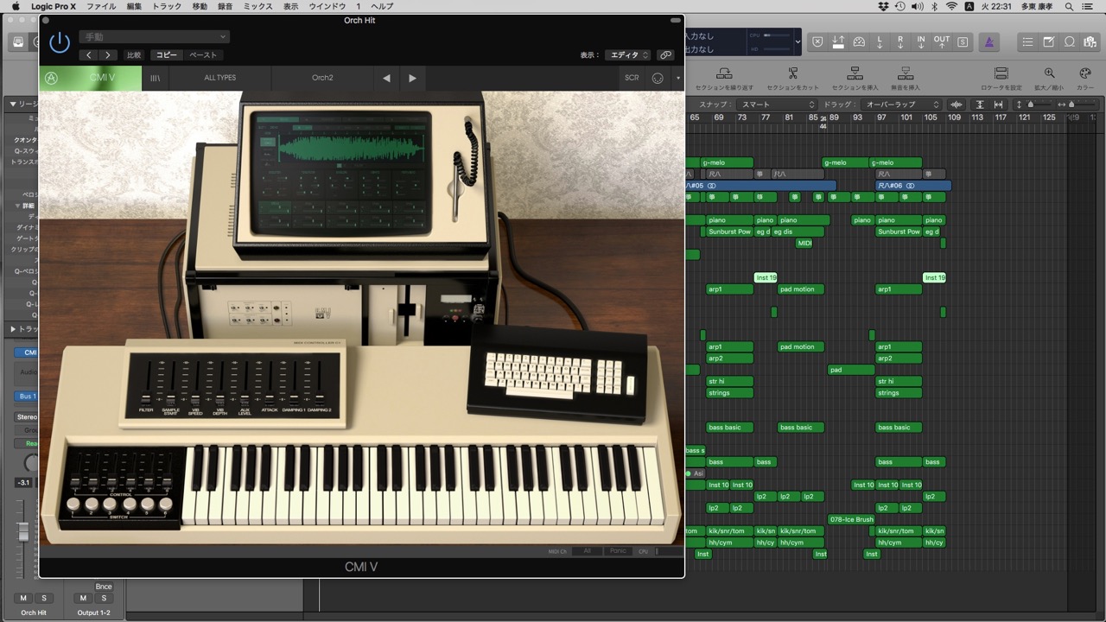Click セクションをカット scissors button
The image size is (1106, 622).
pos(792,79)
